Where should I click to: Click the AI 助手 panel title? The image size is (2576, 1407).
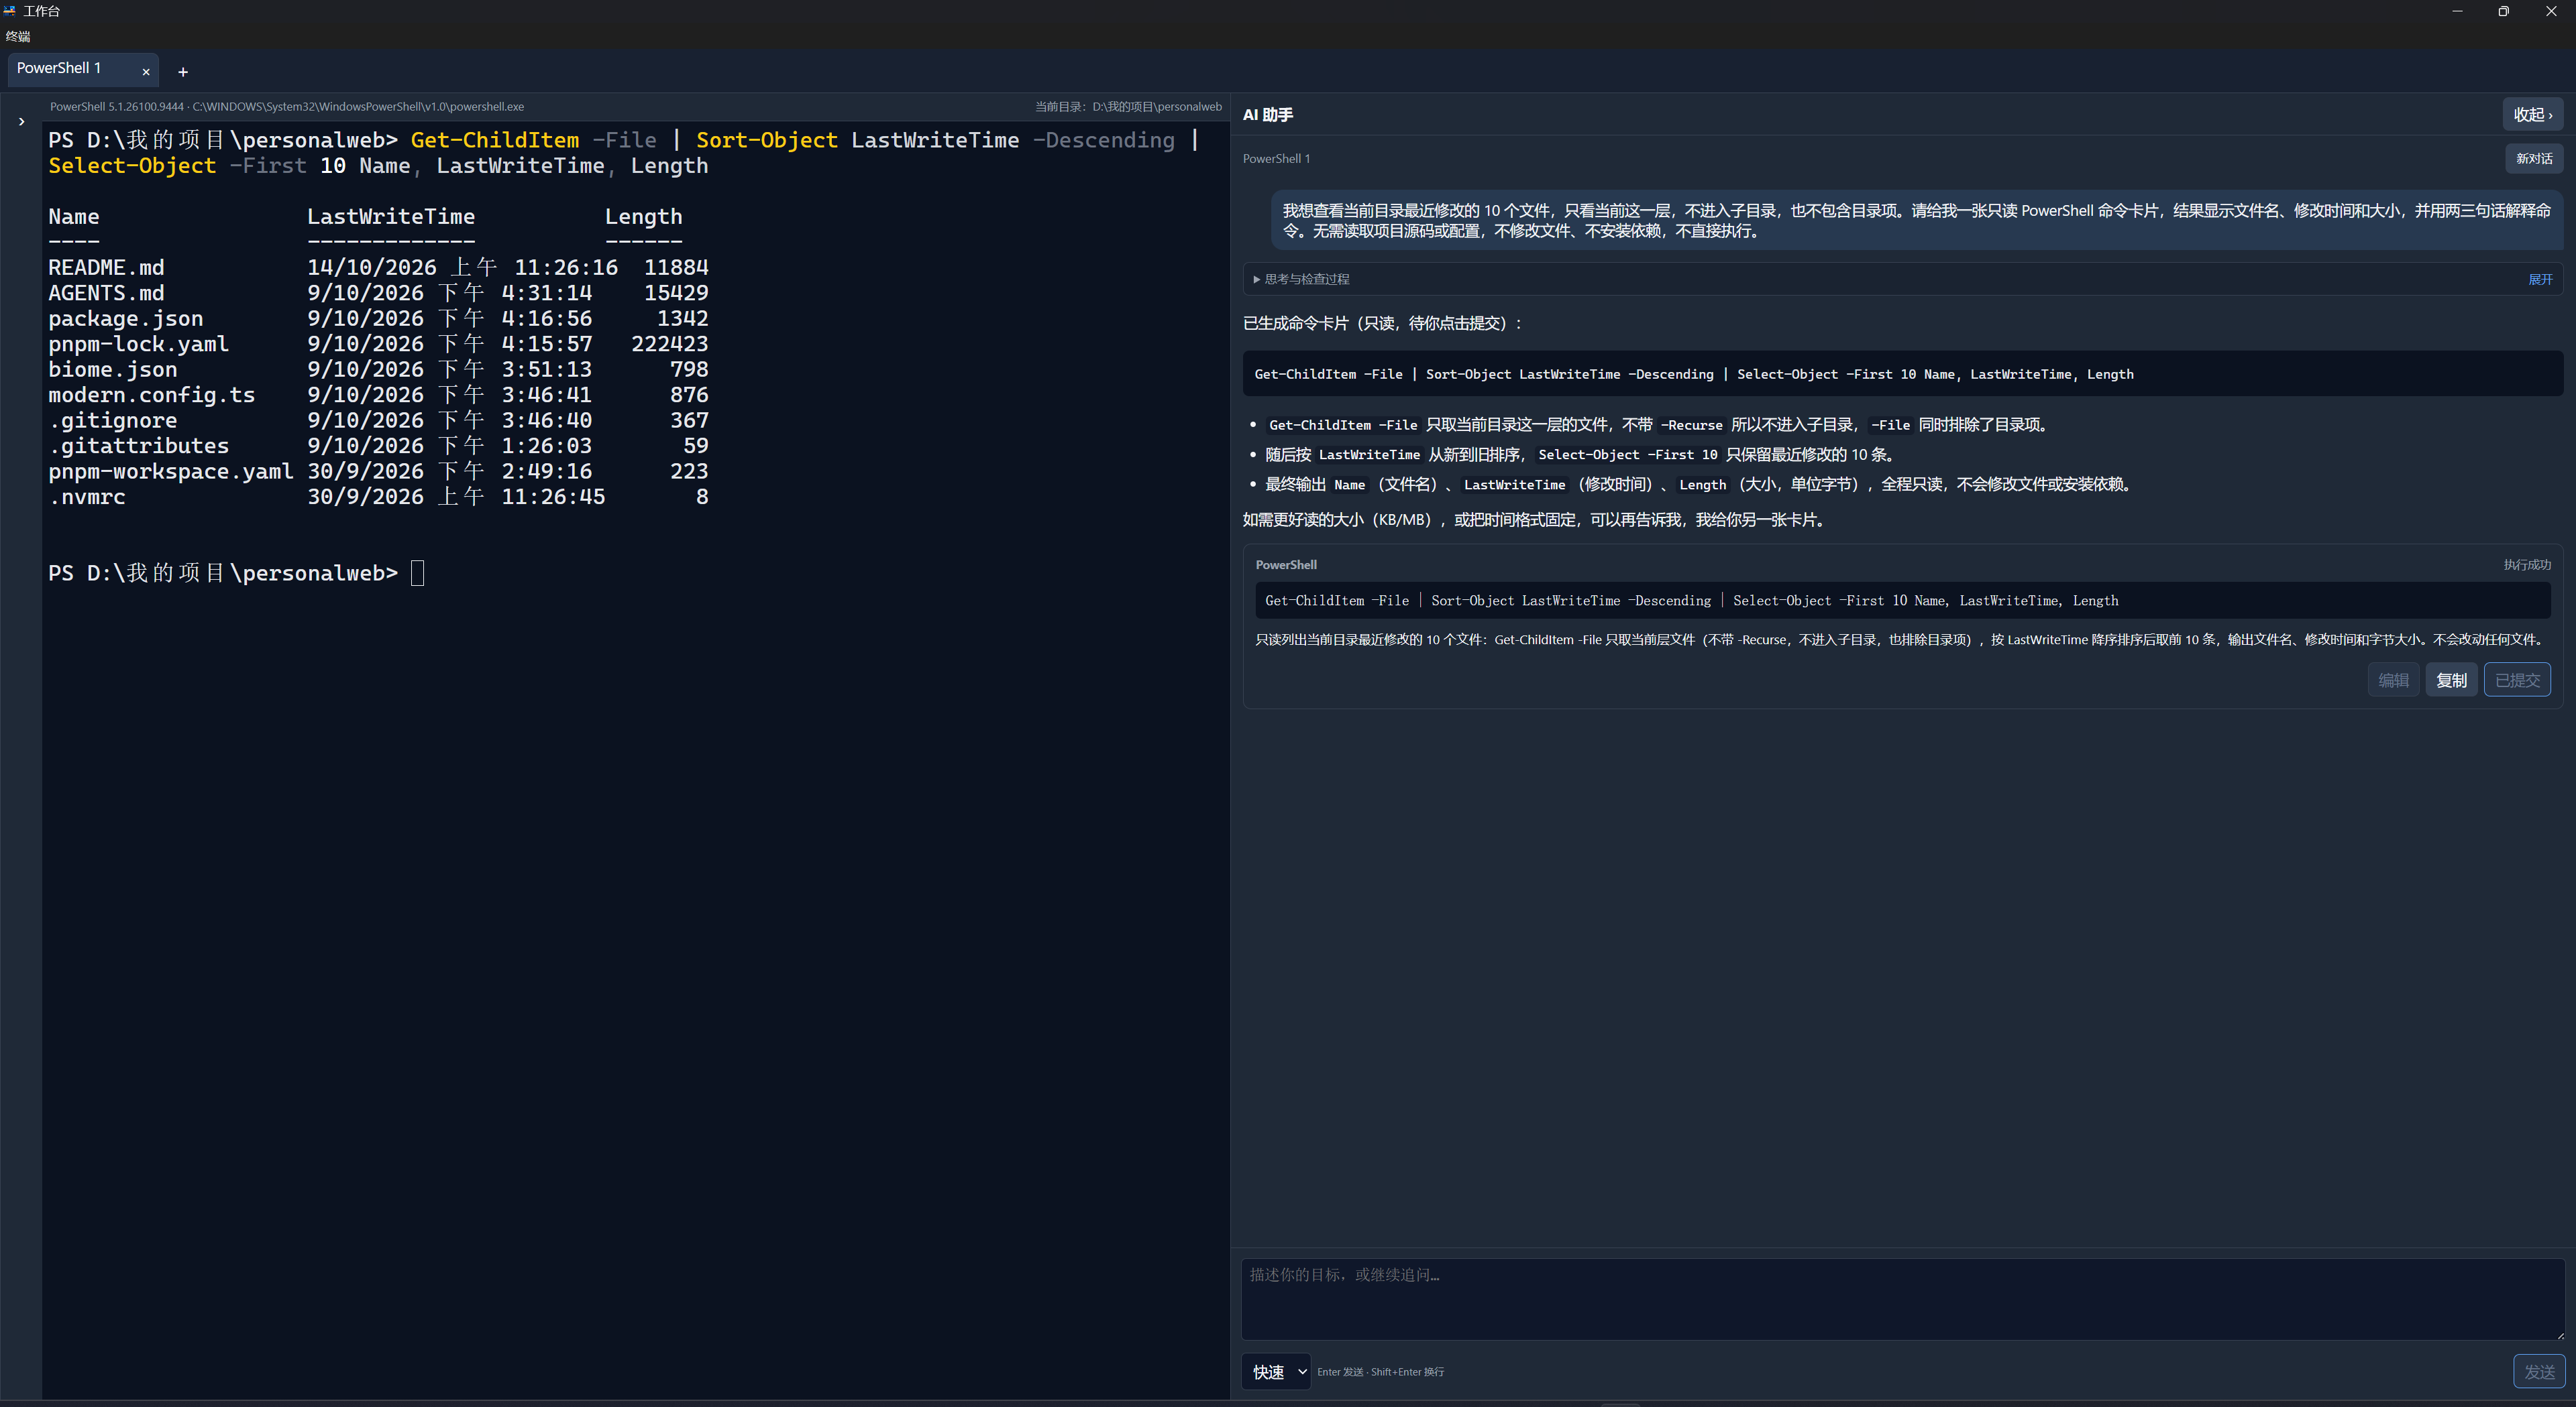pos(1268,115)
